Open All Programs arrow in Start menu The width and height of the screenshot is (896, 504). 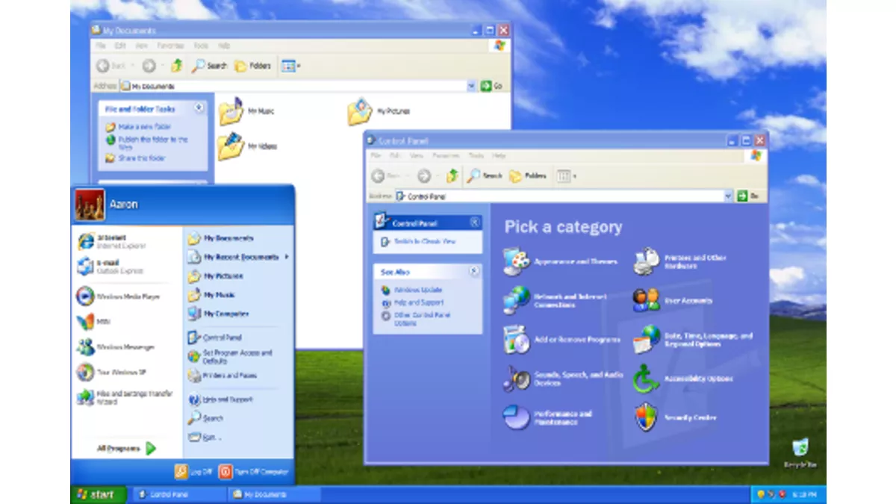(x=152, y=448)
